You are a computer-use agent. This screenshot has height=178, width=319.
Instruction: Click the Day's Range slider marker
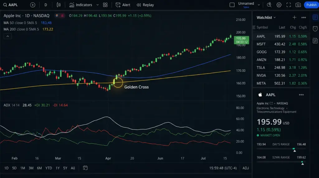294,150
